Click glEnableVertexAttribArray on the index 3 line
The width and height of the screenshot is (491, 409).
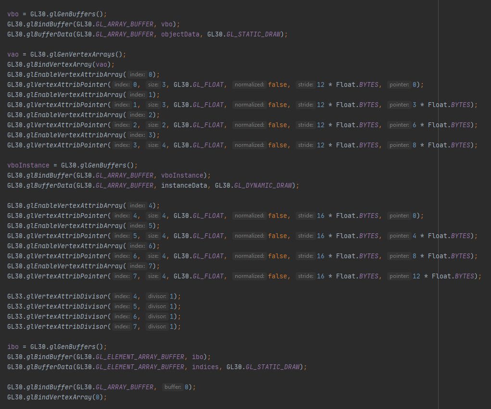[x=75, y=135]
